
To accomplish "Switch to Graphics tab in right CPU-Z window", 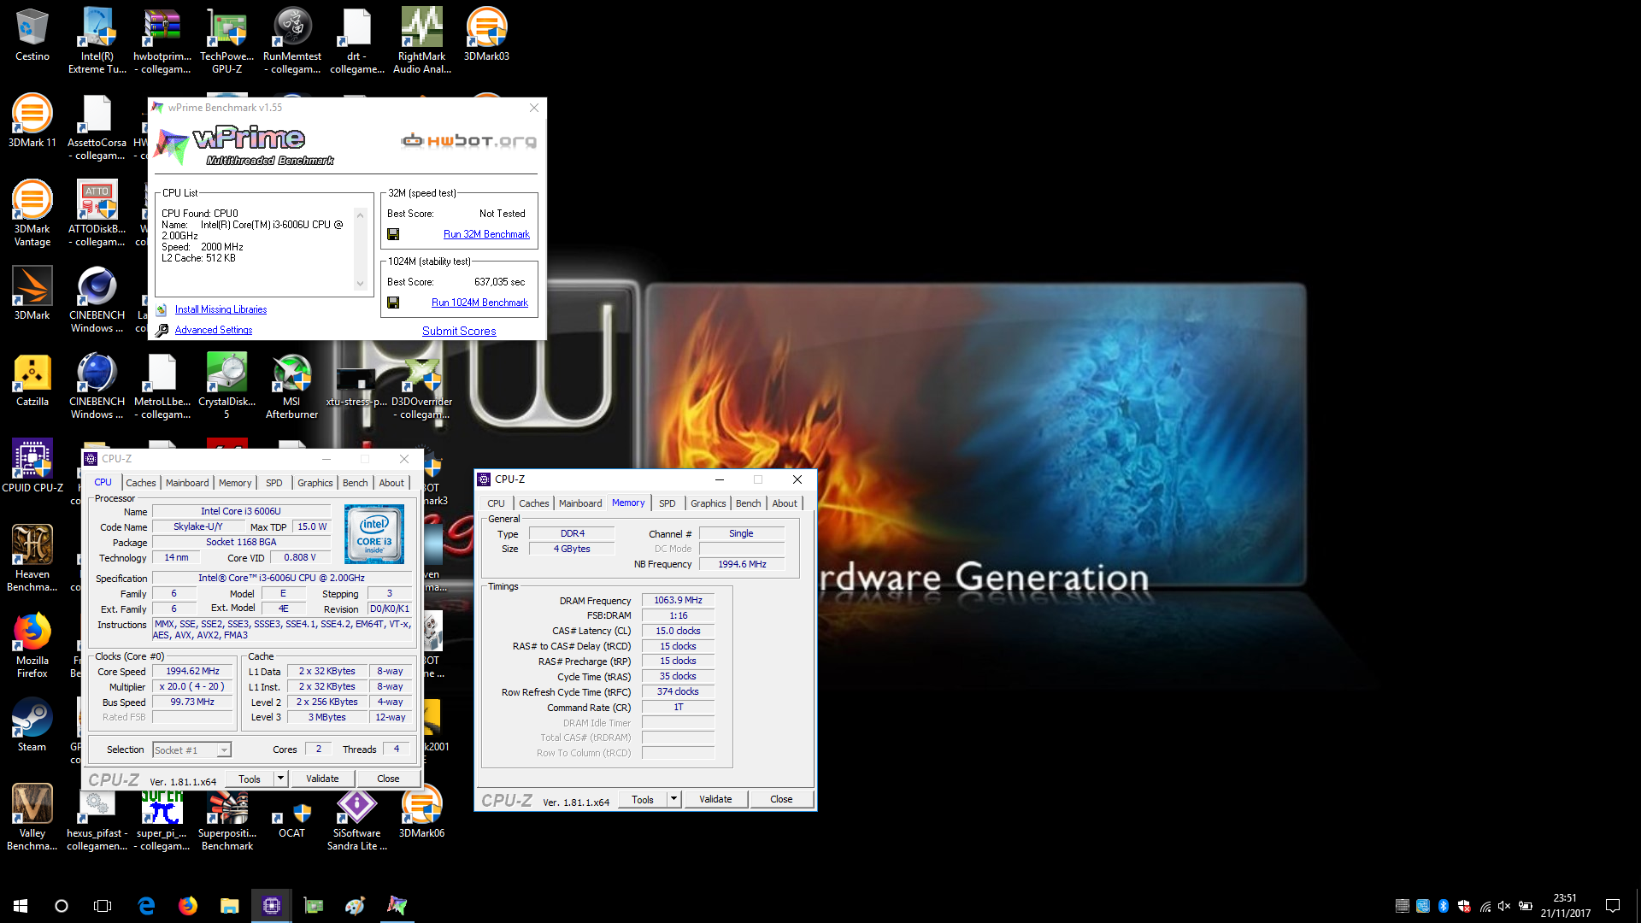I will [709, 503].
